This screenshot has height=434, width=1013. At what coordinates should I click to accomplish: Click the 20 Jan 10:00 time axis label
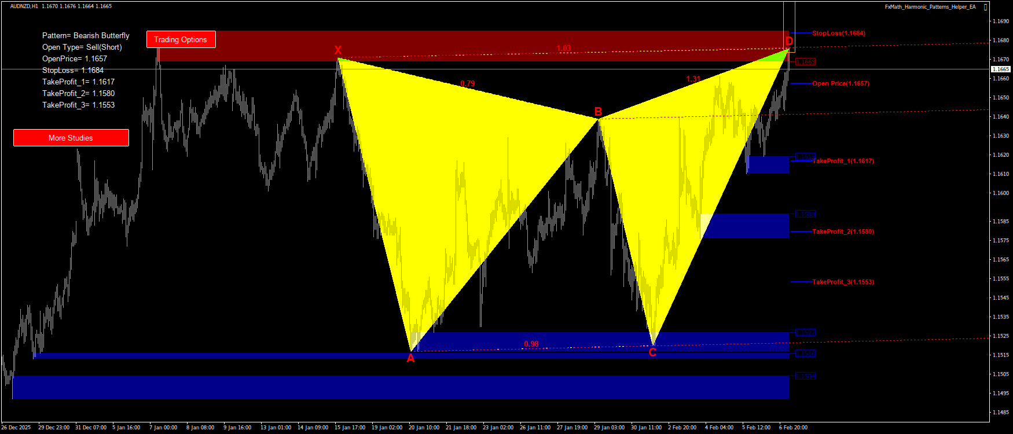(x=424, y=428)
